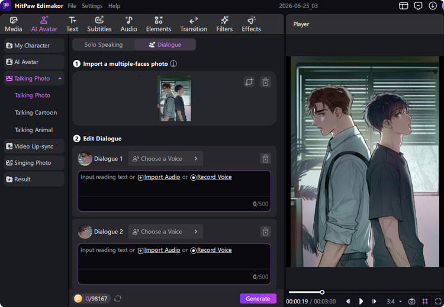
Task: Open the feedback message icon
Action: [x=418, y=6]
